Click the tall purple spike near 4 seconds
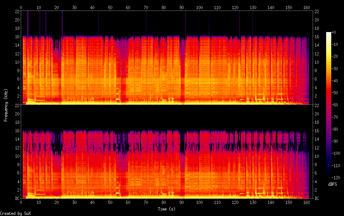The height and width of the screenshot is (216, 344). (28, 23)
